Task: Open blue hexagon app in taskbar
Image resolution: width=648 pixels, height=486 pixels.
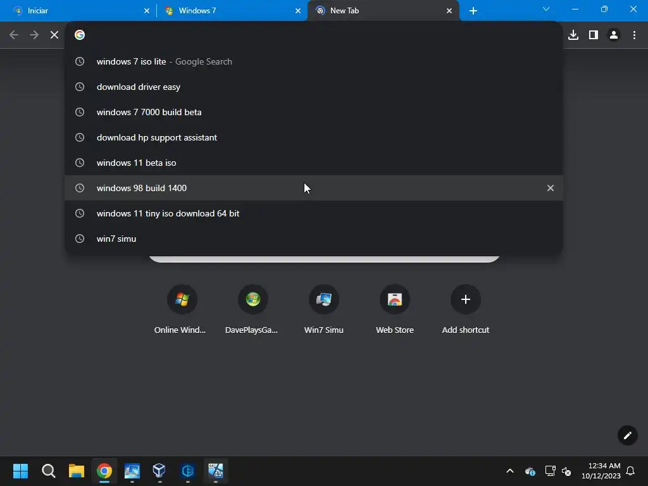Action: point(187,471)
